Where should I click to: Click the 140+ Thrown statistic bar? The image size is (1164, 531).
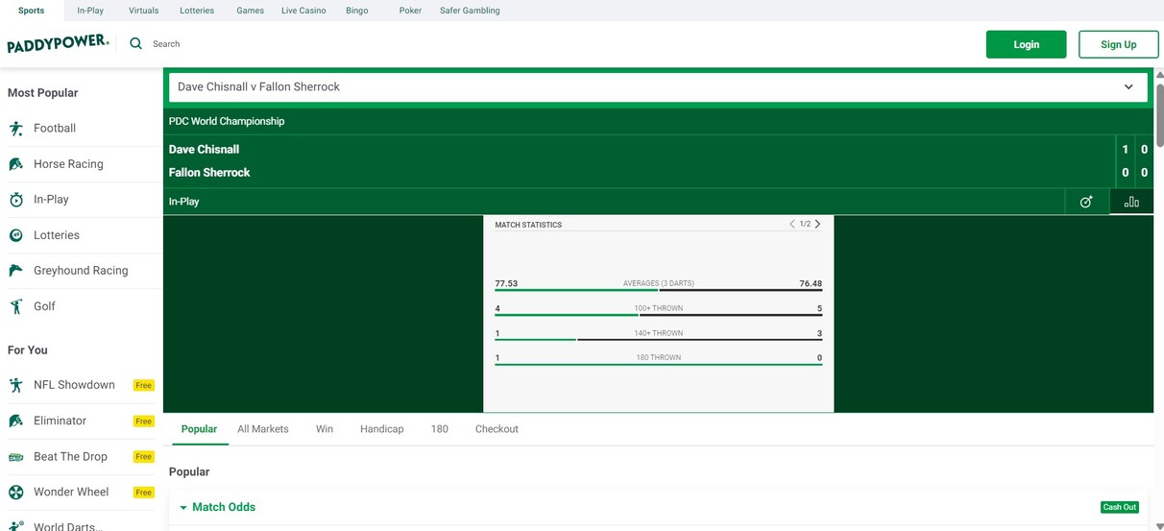[x=658, y=339]
